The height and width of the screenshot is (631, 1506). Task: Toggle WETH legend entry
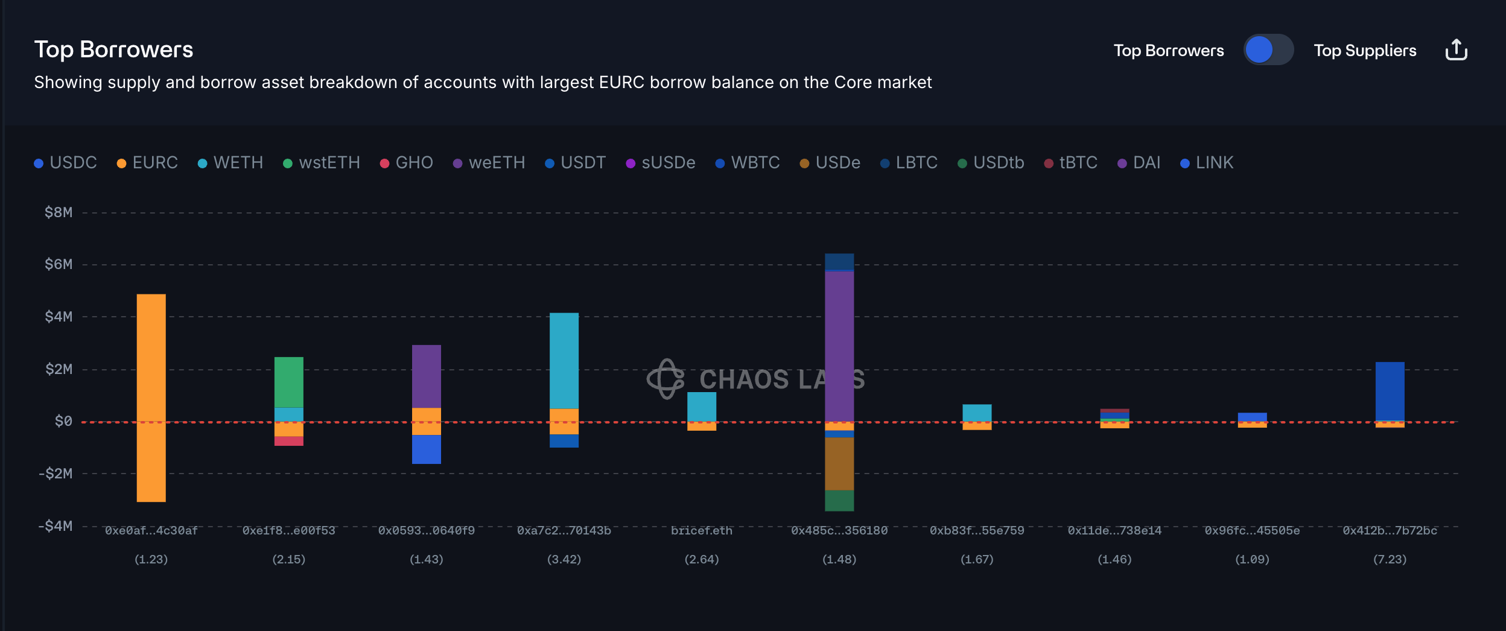[x=230, y=163]
